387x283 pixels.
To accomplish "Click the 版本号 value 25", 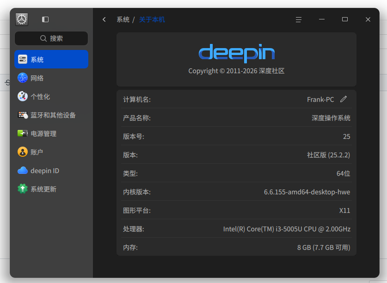I will [346, 136].
